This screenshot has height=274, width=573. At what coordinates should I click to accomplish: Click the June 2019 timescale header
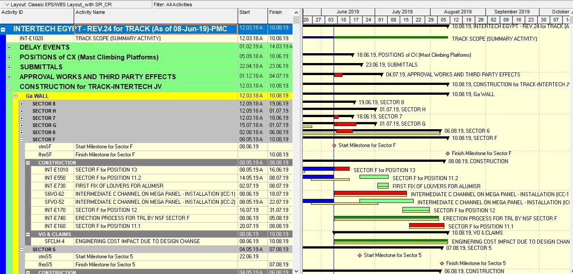pyautogui.click(x=348, y=12)
